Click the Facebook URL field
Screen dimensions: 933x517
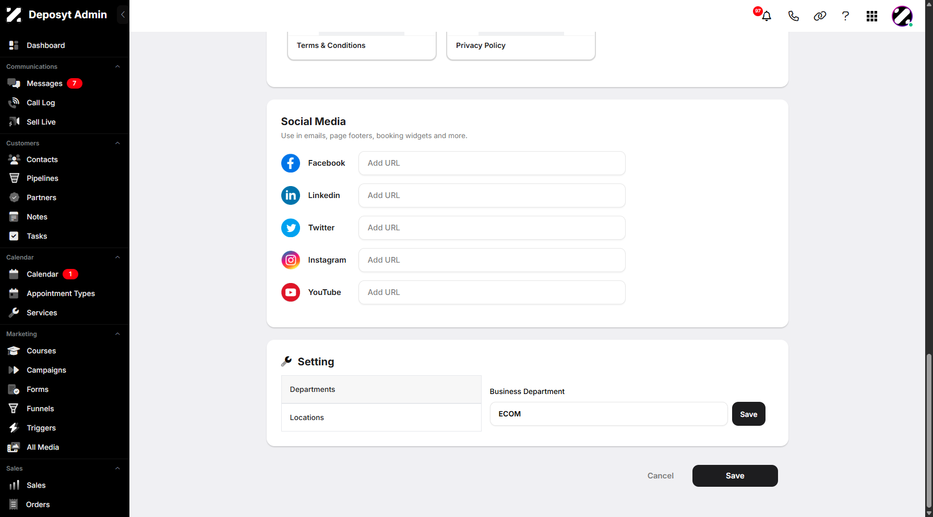[492, 163]
